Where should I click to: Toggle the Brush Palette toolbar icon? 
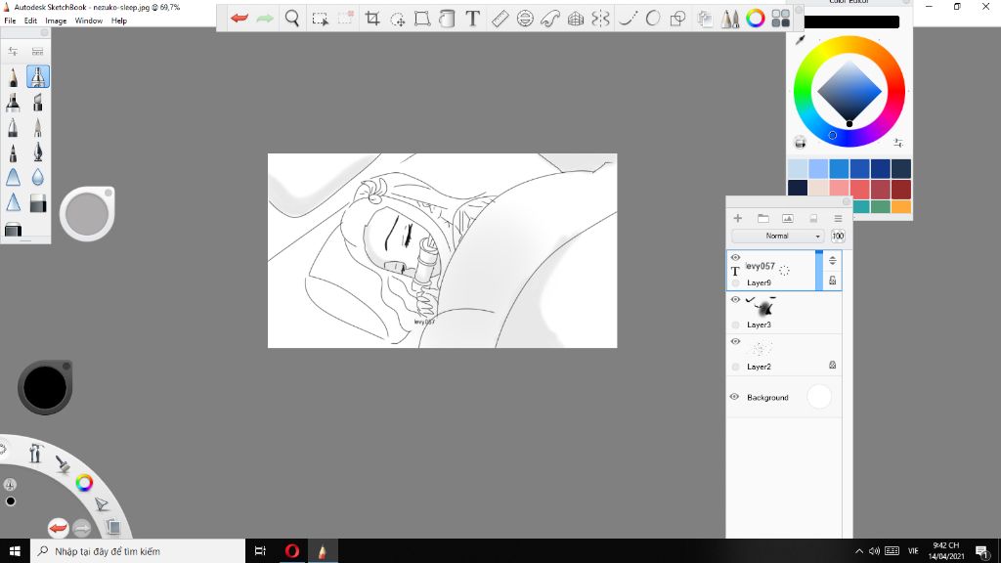tap(729, 18)
